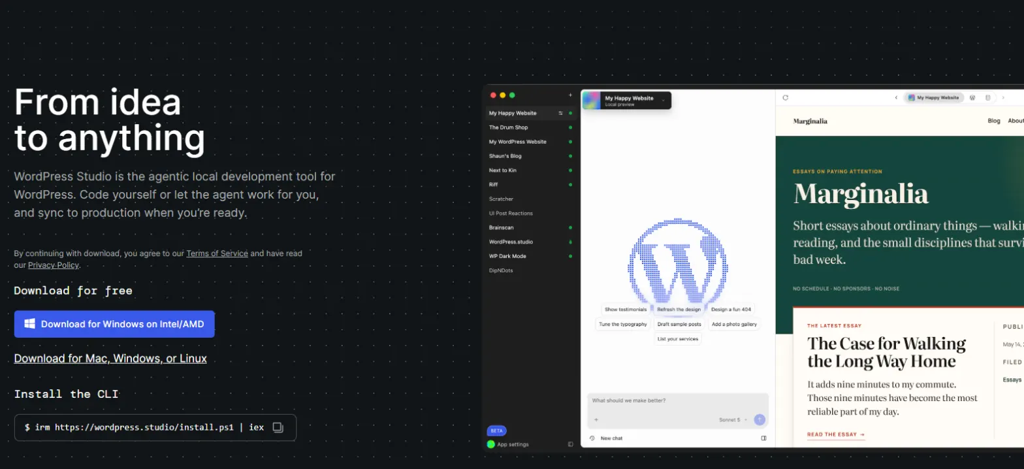The height and width of the screenshot is (469, 1024).
Task: Select My Happy Website pill in preview toolbar
Action: pyautogui.click(x=933, y=97)
